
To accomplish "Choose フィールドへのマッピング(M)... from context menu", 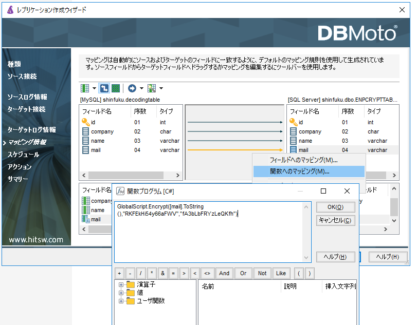I will tap(309, 160).
